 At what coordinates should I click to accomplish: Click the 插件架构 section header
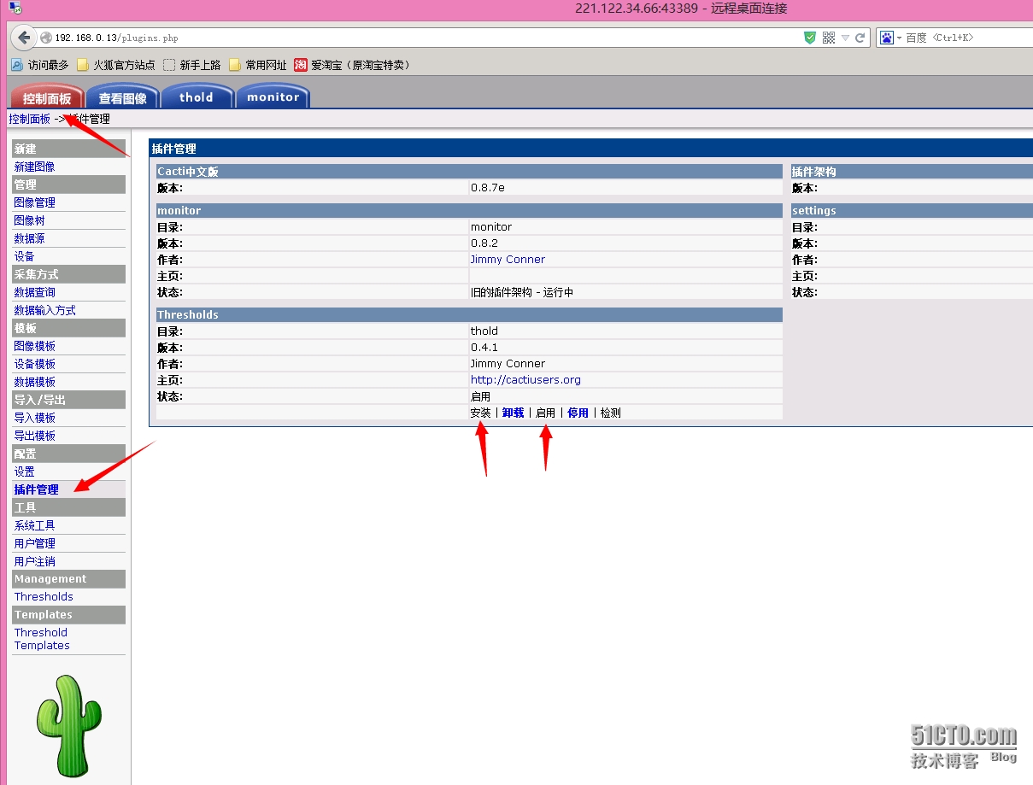(x=912, y=172)
